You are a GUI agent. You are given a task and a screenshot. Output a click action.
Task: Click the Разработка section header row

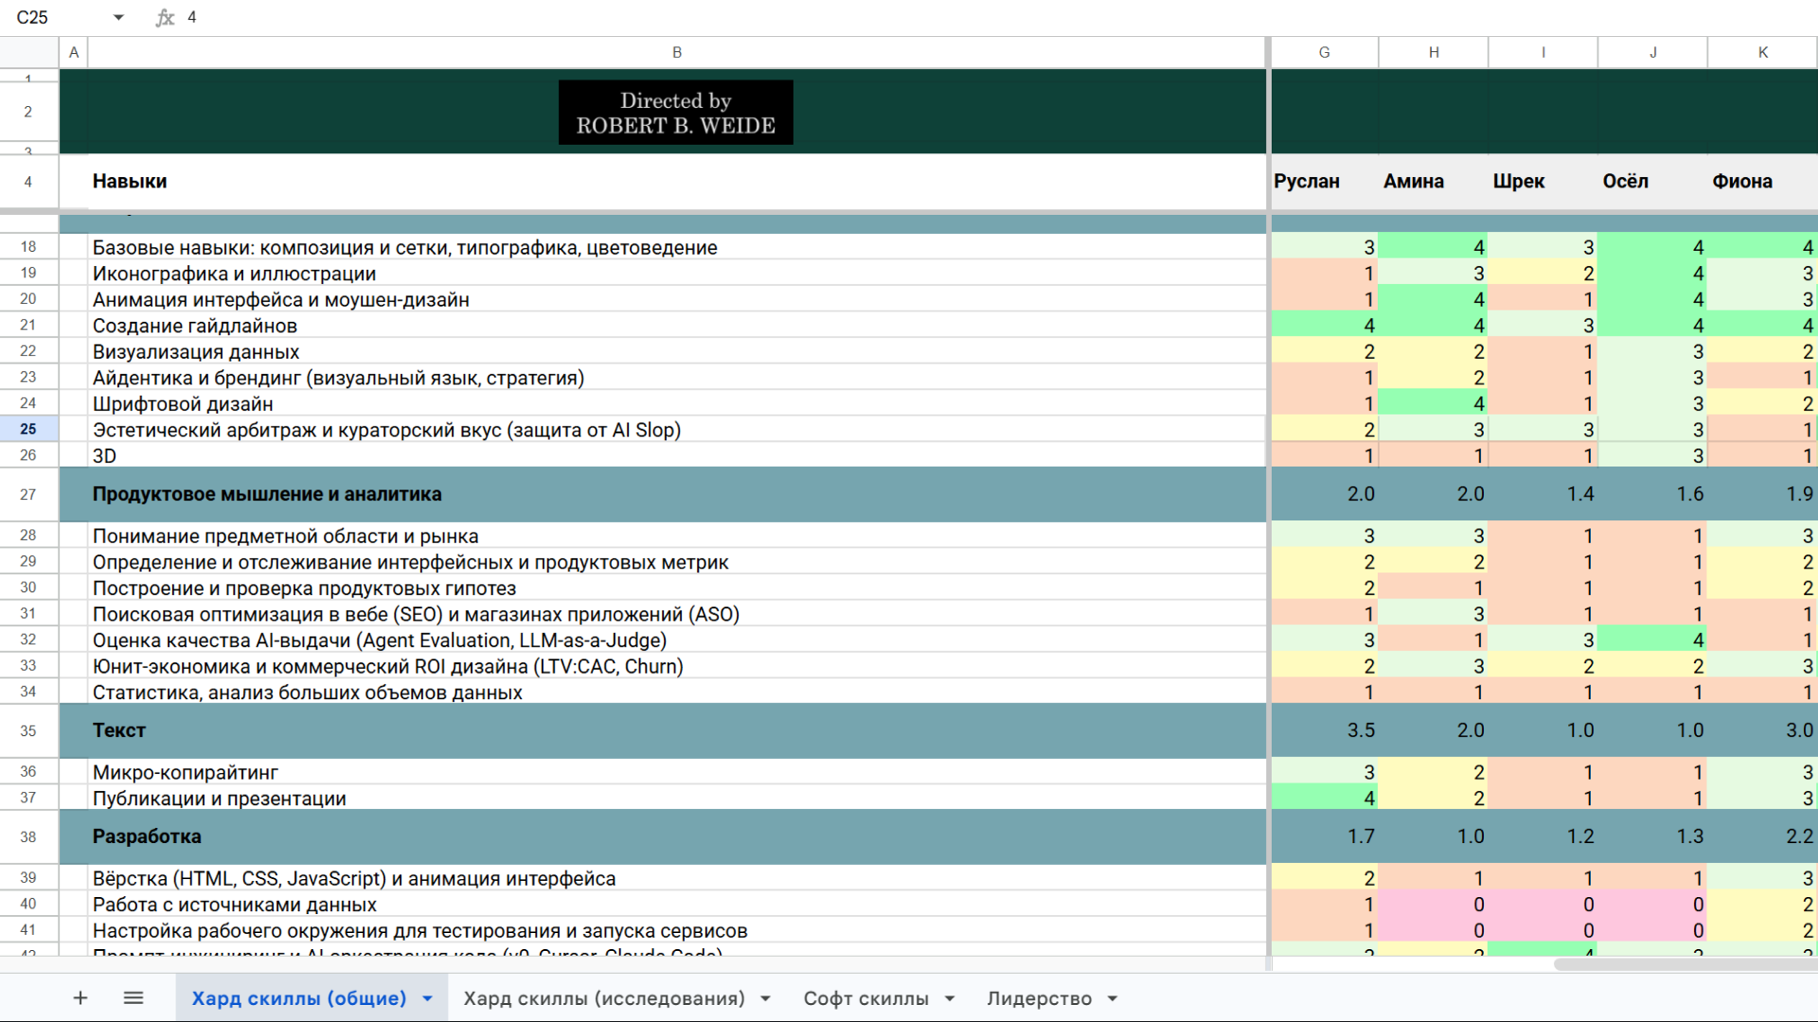point(677,837)
